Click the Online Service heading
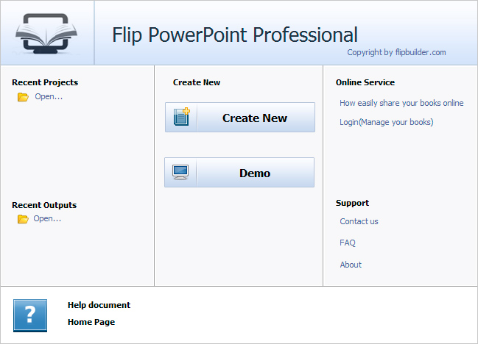The height and width of the screenshot is (344, 478). tap(365, 82)
